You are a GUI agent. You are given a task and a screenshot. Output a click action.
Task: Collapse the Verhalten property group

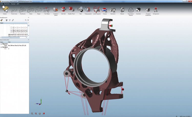click(x=1, y=47)
